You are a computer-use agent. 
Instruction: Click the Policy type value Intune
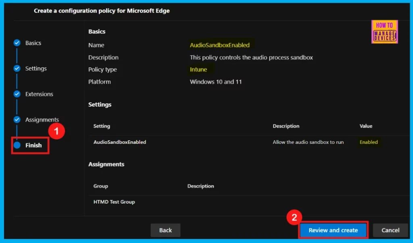tap(198, 69)
